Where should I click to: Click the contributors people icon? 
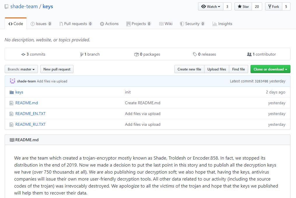click(249, 54)
